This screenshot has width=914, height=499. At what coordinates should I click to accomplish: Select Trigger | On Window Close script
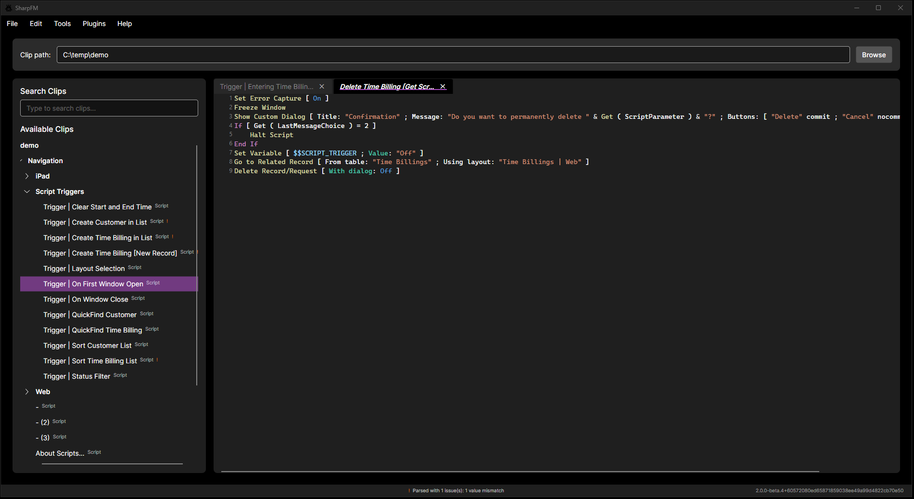click(x=109, y=299)
